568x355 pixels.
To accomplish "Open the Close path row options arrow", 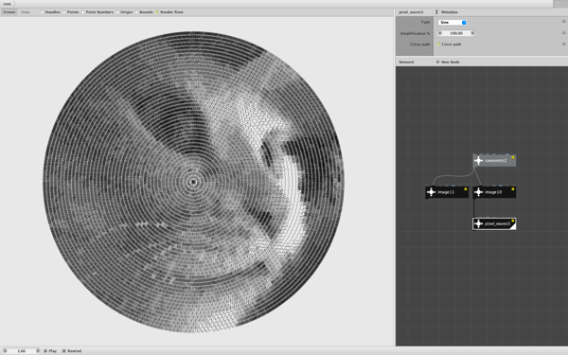I will point(563,44).
